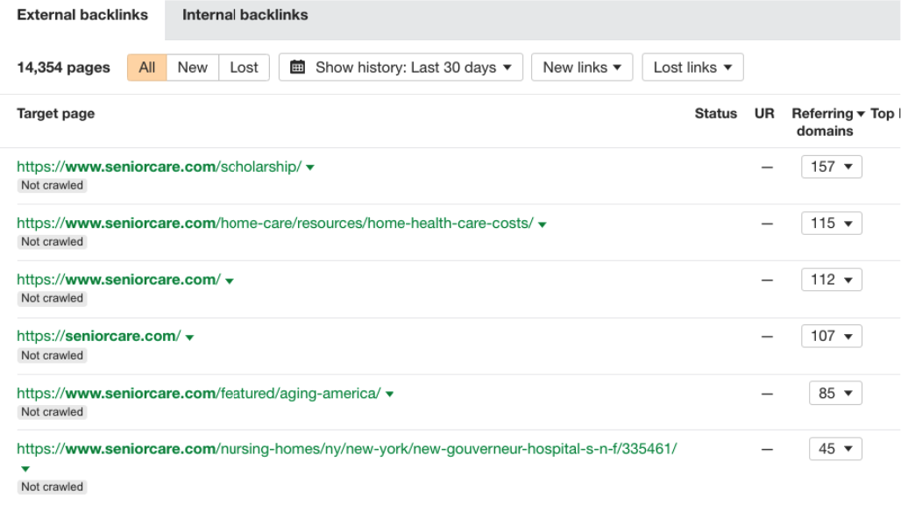901x512 pixels.
Task: Switch to the External backlinks tab
Action: [82, 15]
